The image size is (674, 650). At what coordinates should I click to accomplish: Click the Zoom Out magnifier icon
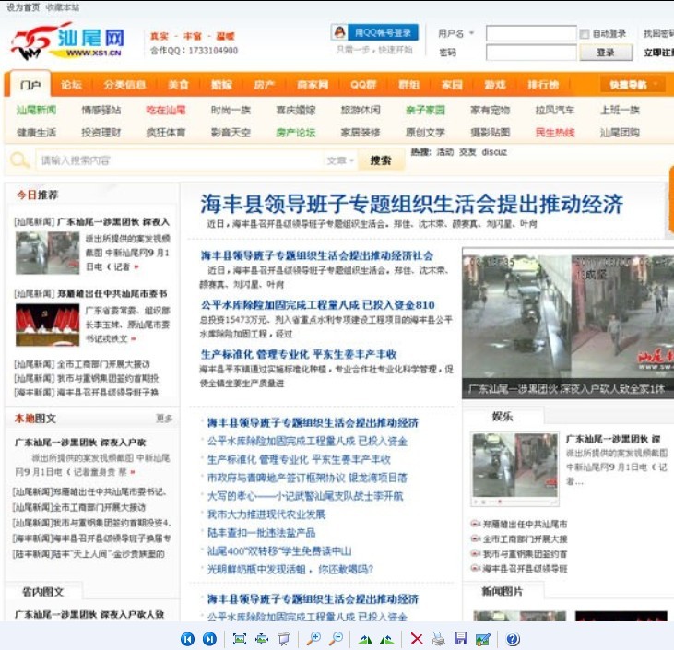point(337,639)
